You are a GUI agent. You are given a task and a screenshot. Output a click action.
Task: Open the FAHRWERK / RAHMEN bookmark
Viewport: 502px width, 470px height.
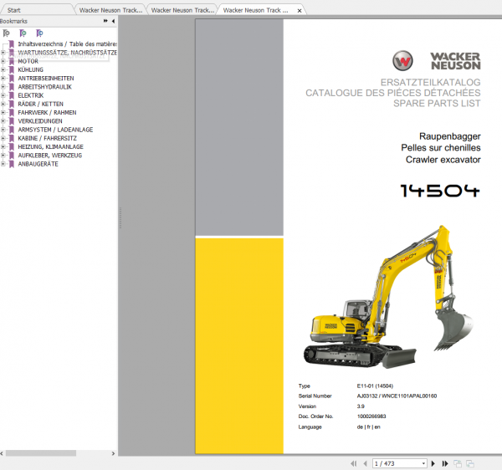tap(47, 112)
